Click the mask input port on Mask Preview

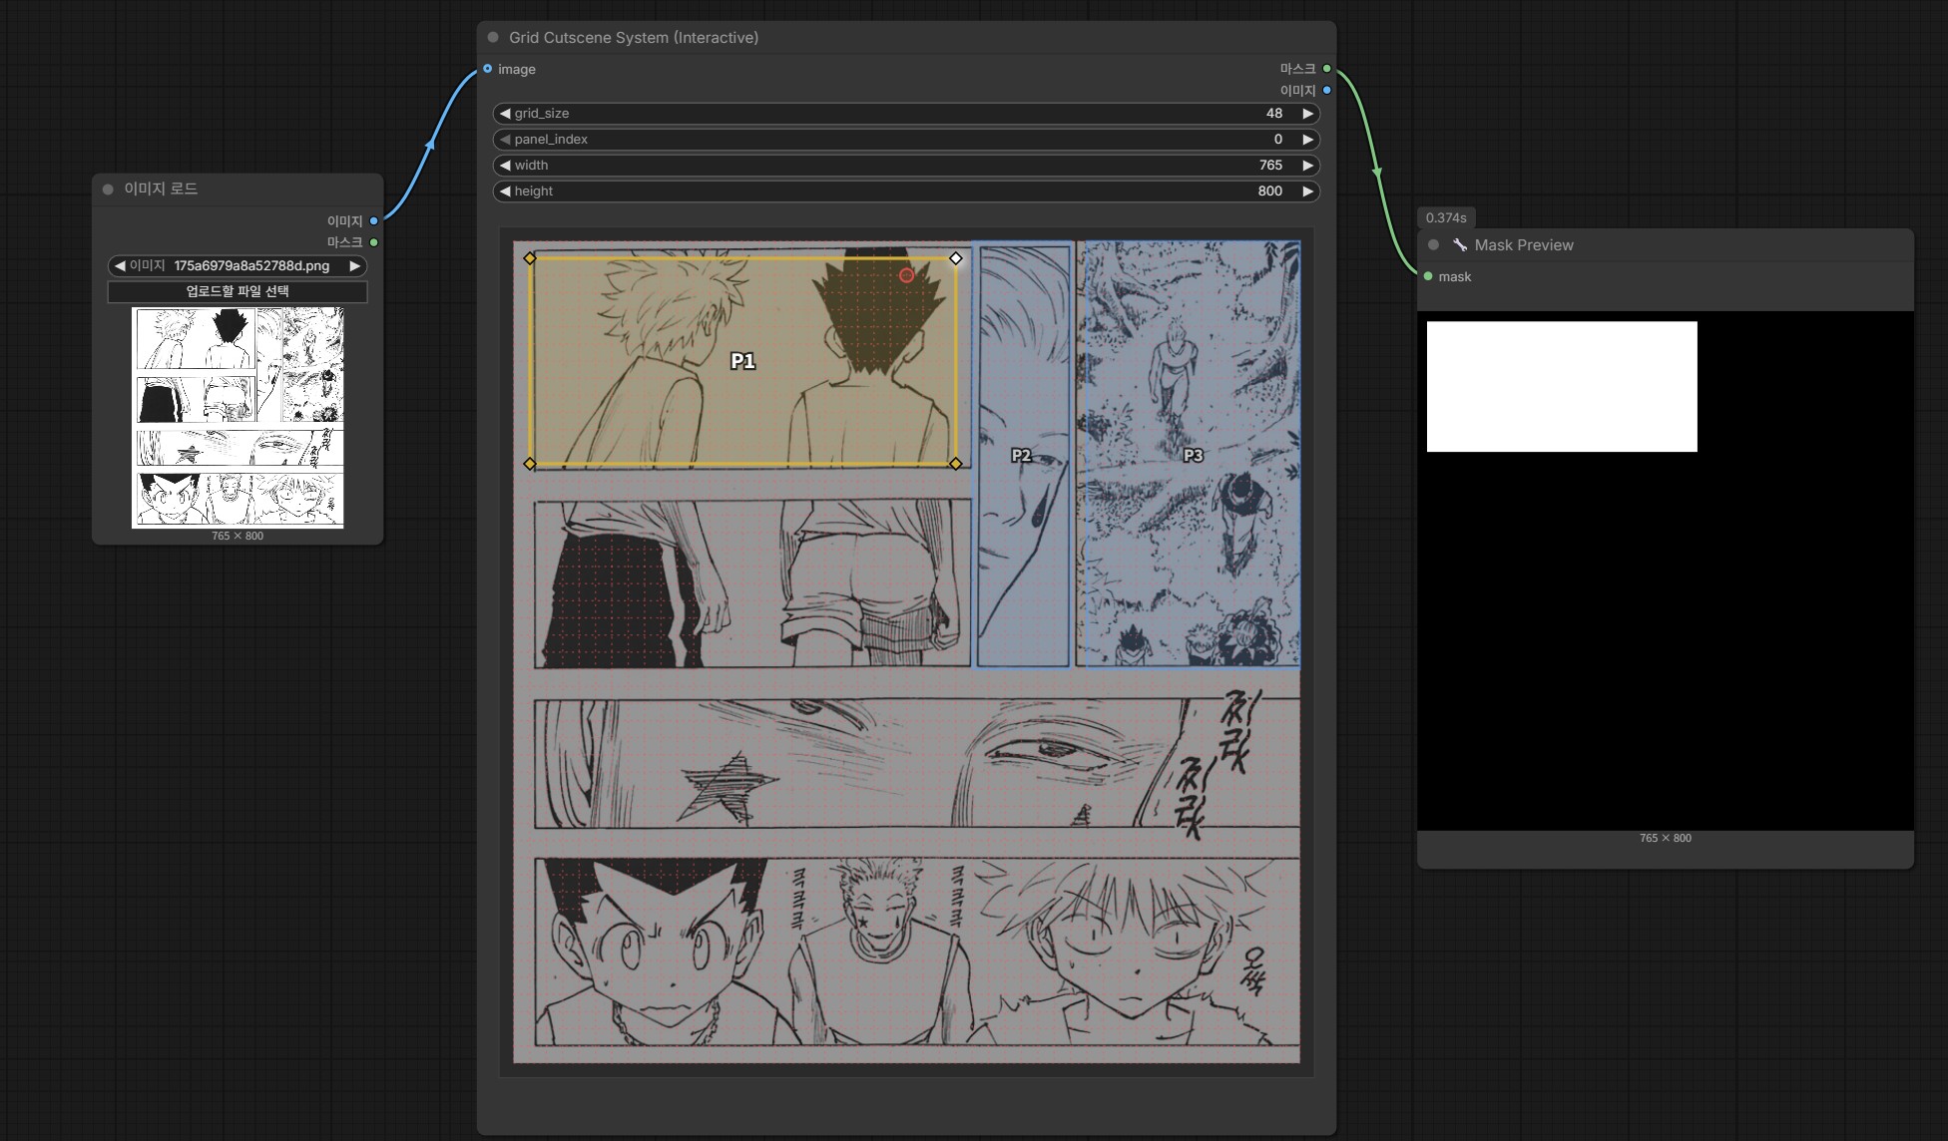(1428, 276)
